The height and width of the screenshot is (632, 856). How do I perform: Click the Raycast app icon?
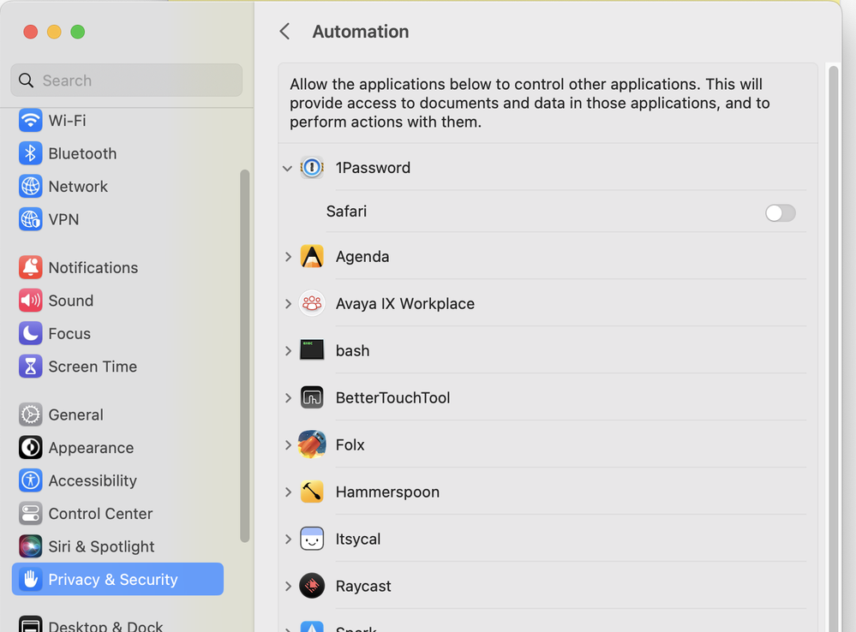pyautogui.click(x=312, y=586)
